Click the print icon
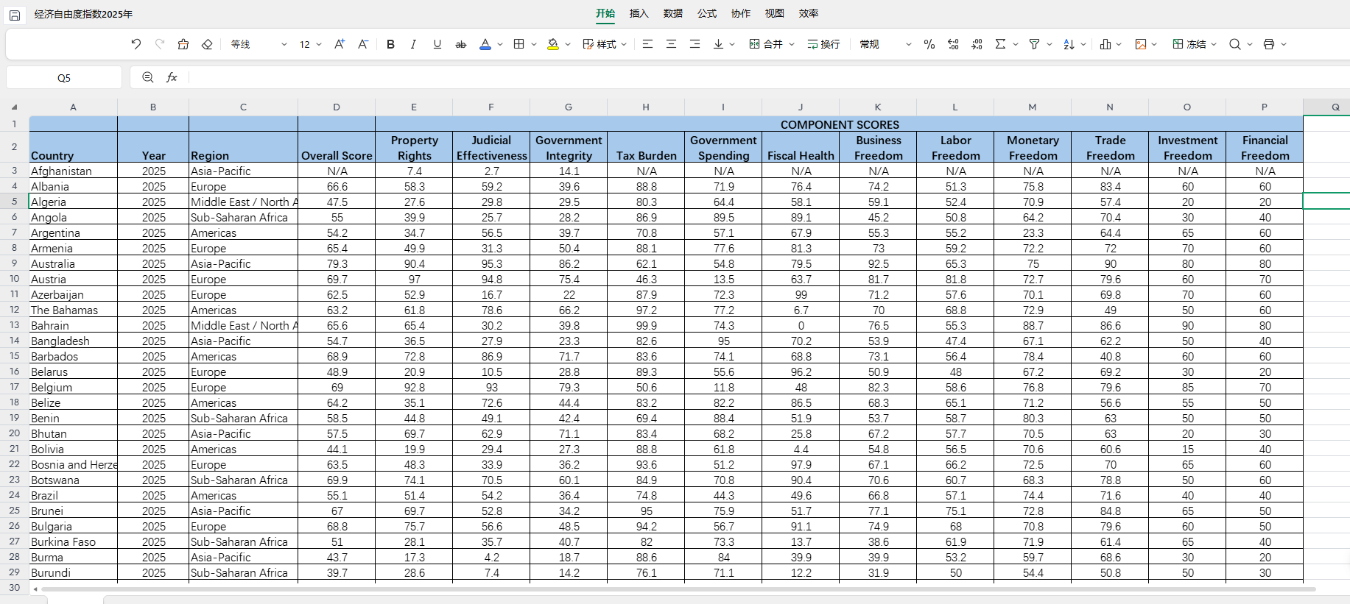Screen dimensions: 1350x604 point(1269,44)
